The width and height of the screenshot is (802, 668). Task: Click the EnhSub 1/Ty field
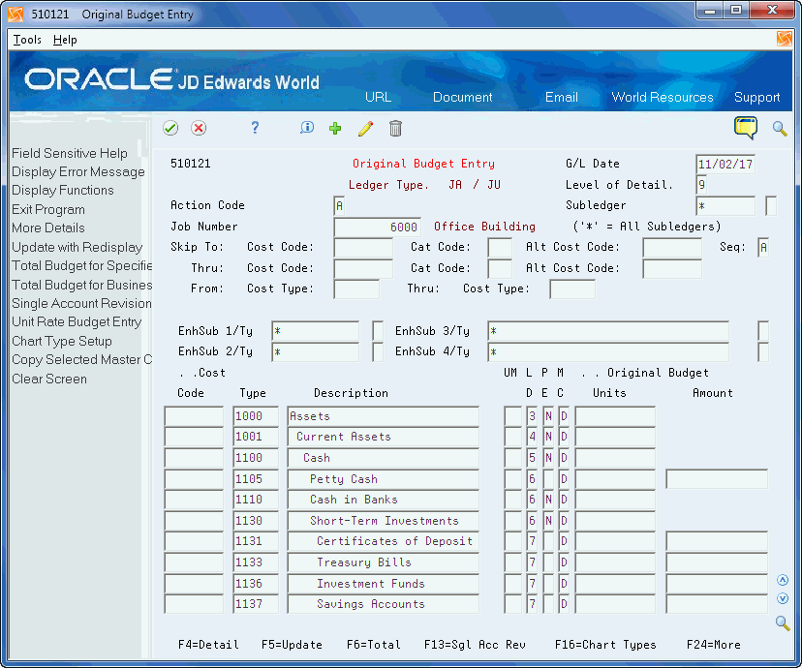click(316, 331)
